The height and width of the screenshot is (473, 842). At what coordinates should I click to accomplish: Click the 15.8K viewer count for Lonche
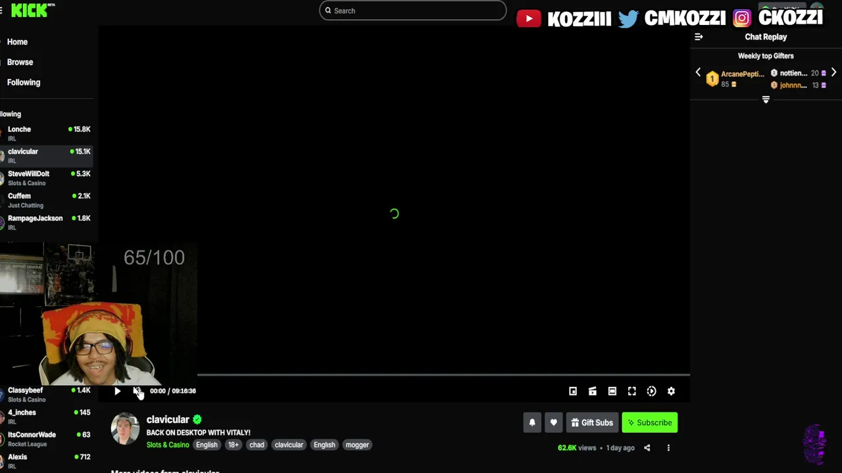pos(80,129)
